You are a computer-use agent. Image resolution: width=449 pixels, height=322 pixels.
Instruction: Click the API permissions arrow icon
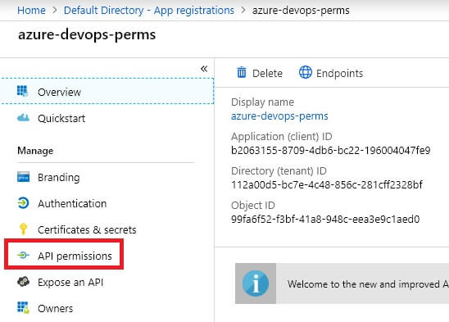[23, 255]
